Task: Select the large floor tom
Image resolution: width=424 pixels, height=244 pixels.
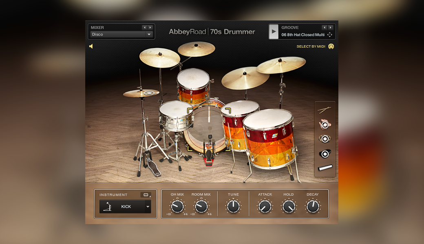Action: point(269,139)
